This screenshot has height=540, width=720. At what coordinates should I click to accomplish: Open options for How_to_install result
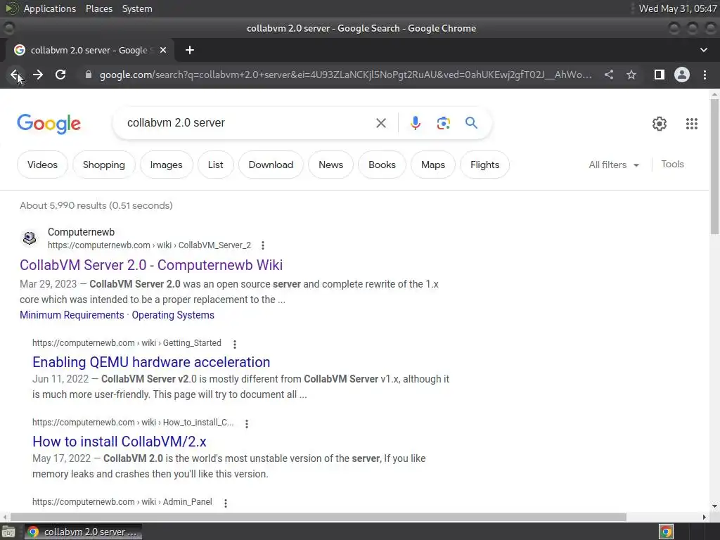pos(247,423)
